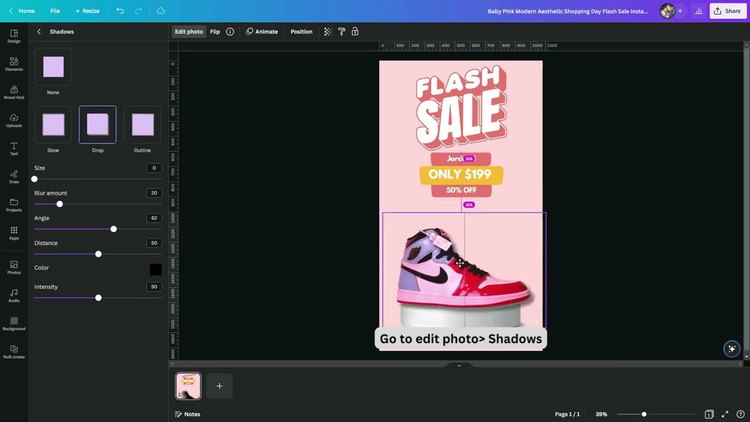Screen dimensions: 750x422
Task: Open the Audio sidebar tab
Action: coord(14,295)
